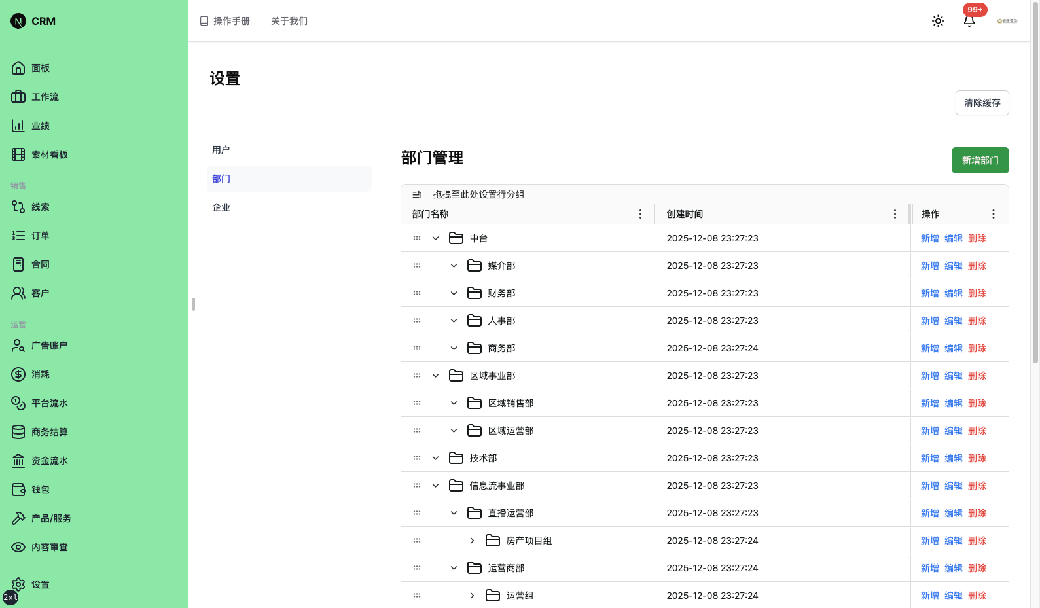Click folder icon of 财务部 row

click(475, 293)
